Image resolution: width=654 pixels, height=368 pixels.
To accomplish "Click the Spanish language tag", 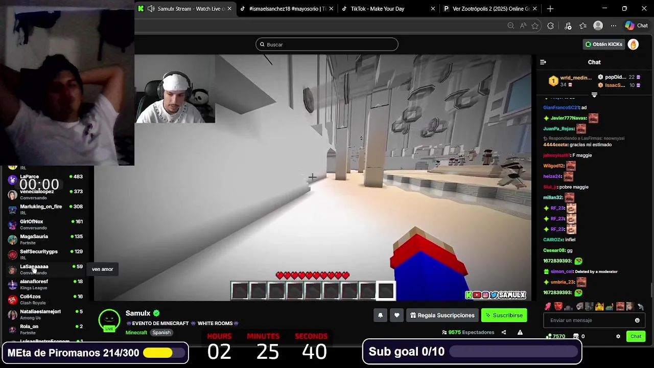I will click(x=161, y=332).
